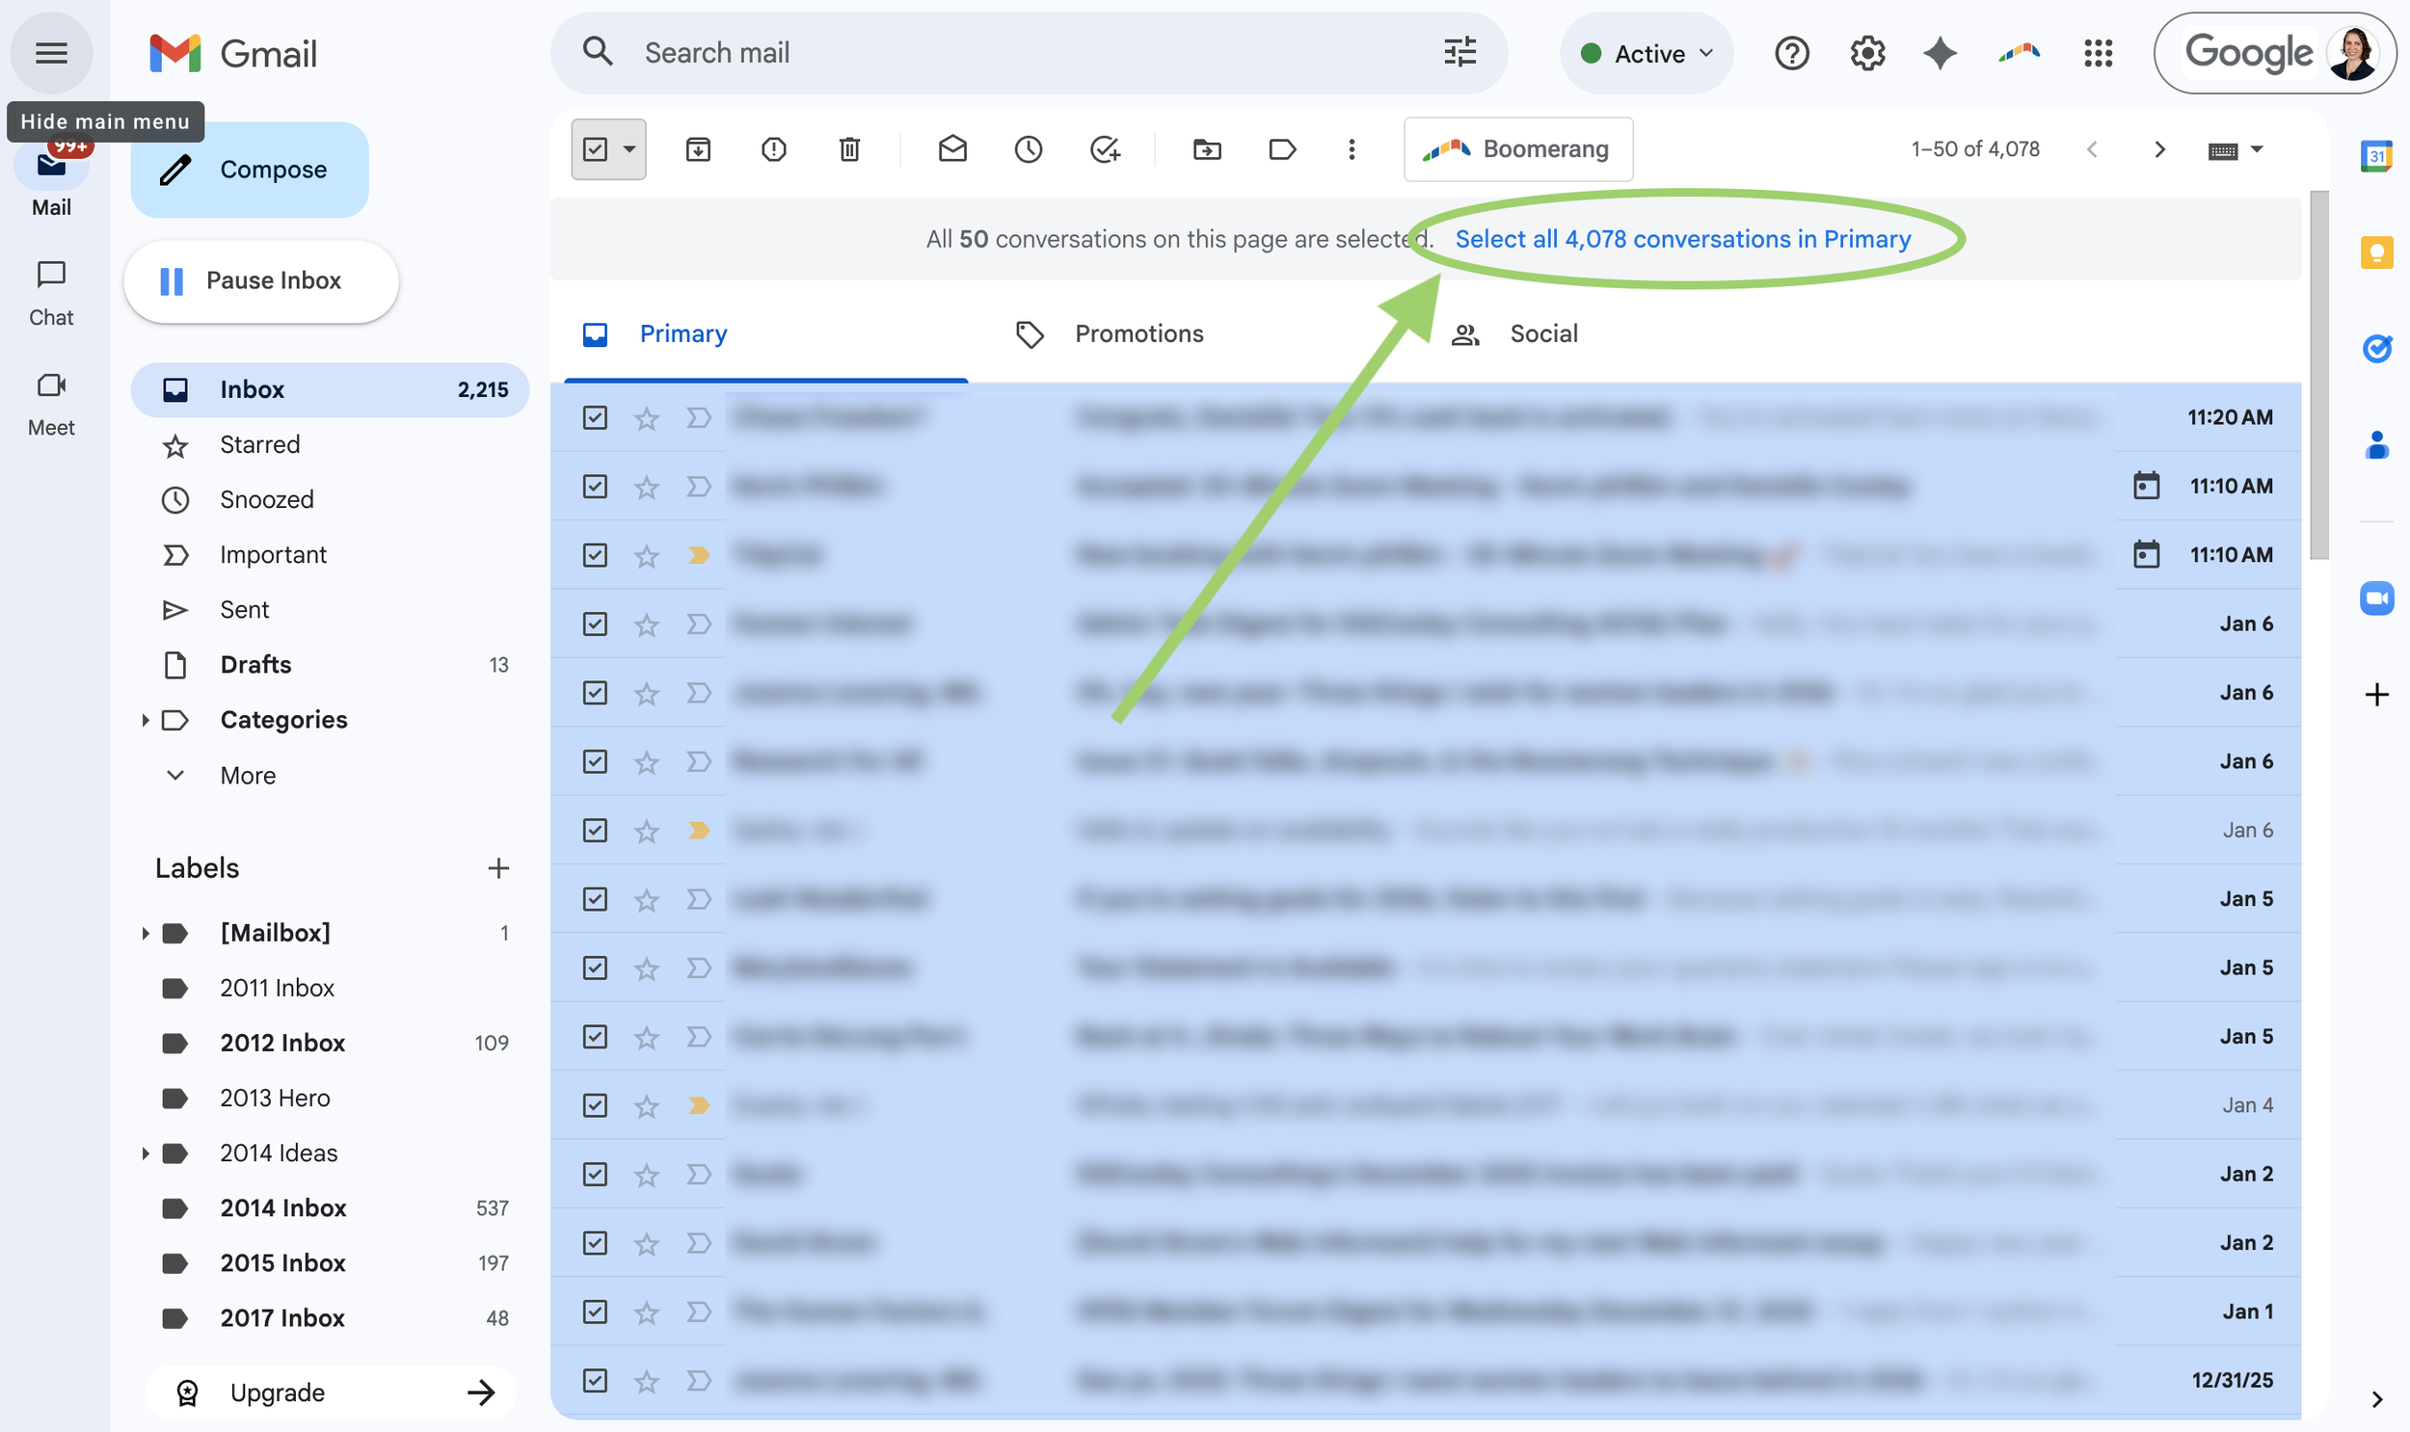2410x1432 pixels.
Task: Switch to the Social tab
Action: coord(1542,332)
